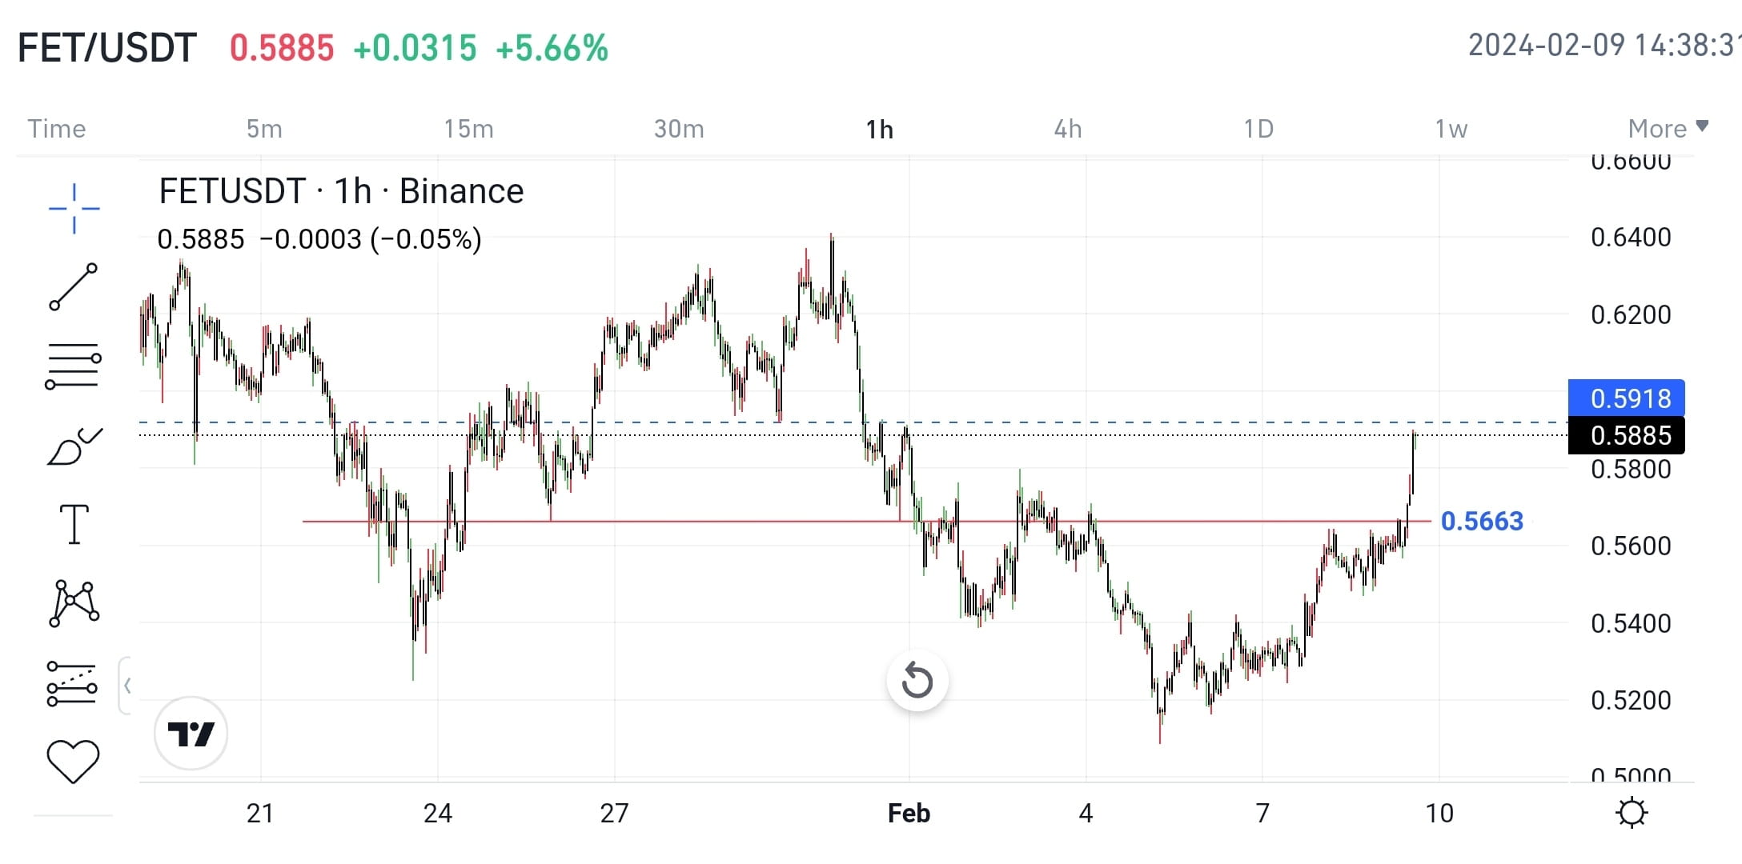Select the 15m interval
Screen dimensions: 1742x864
(x=468, y=128)
